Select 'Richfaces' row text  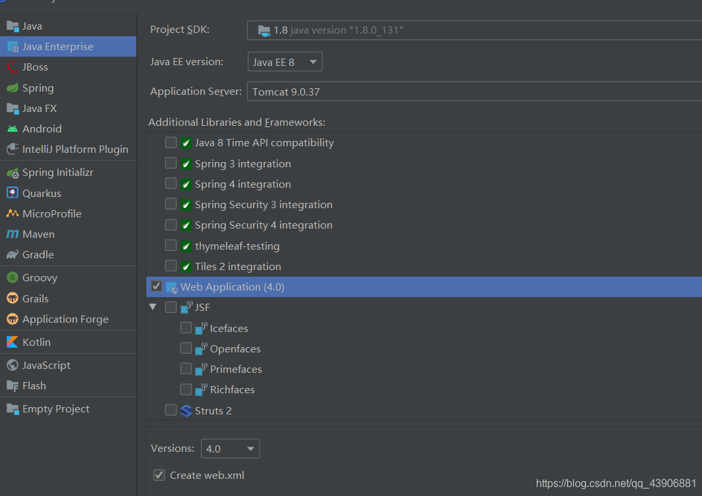pos(232,390)
